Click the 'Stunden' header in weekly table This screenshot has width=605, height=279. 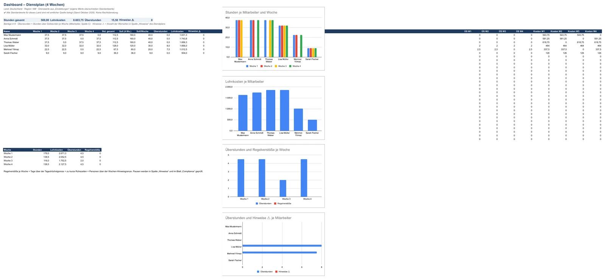pos(37,150)
